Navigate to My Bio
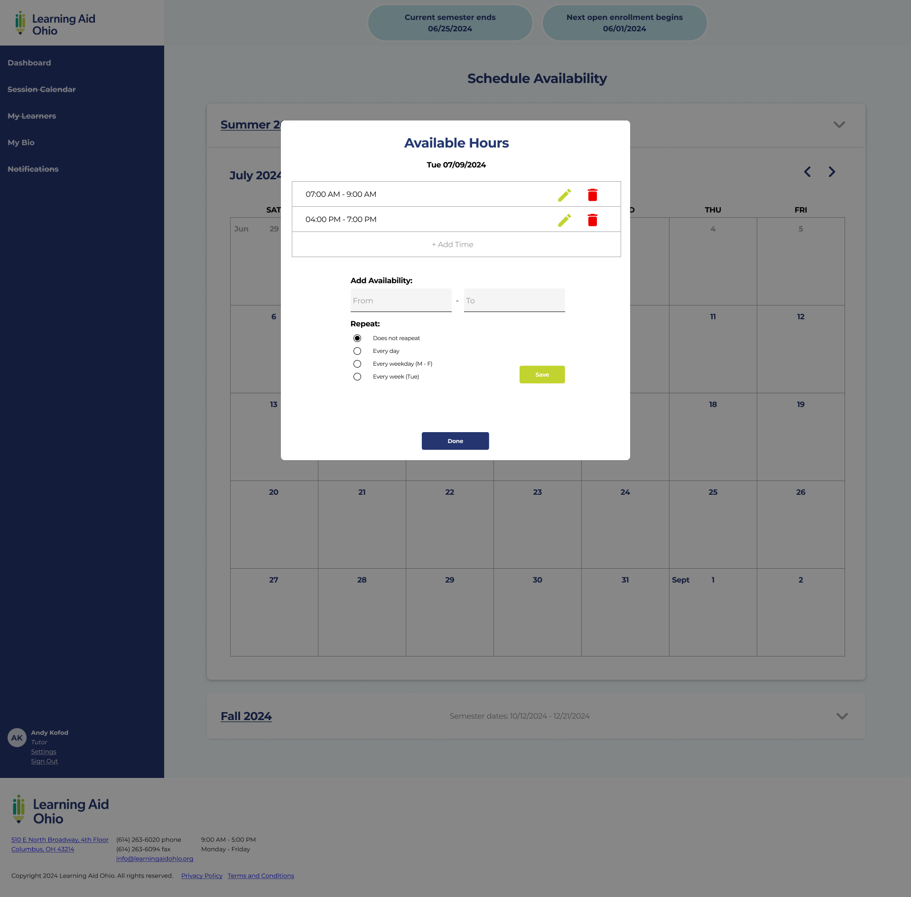Viewport: 911px width, 897px height. [20, 142]
